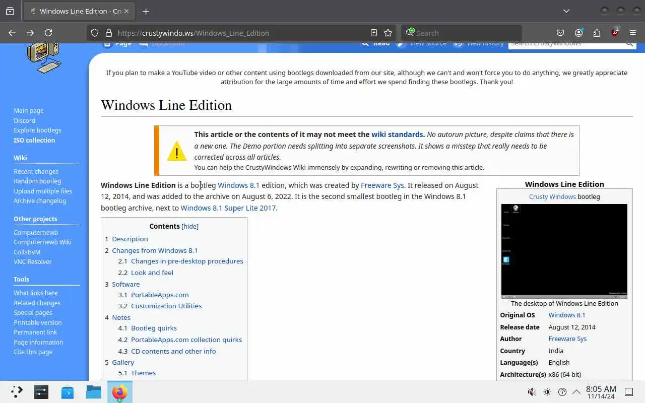Jump to Customization Utilities section
This screenshot has width=645, height=403.
pyautogui.click(x=160, y=306)
